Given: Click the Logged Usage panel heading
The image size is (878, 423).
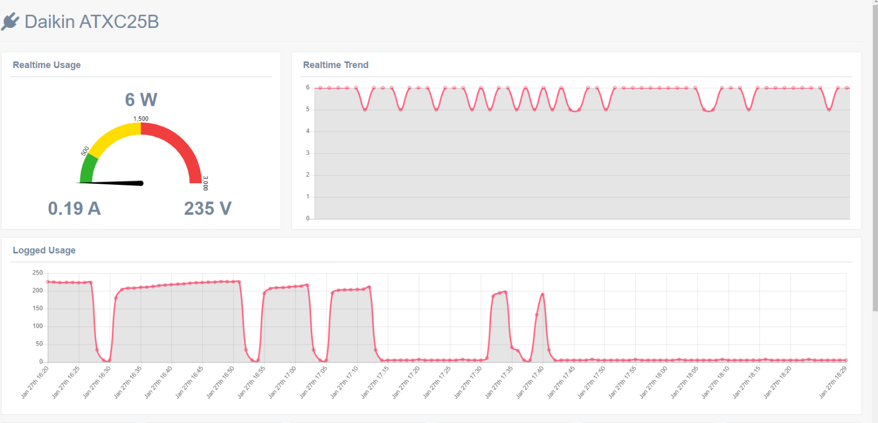Looking at the screenshot, I should pos(44,250).
